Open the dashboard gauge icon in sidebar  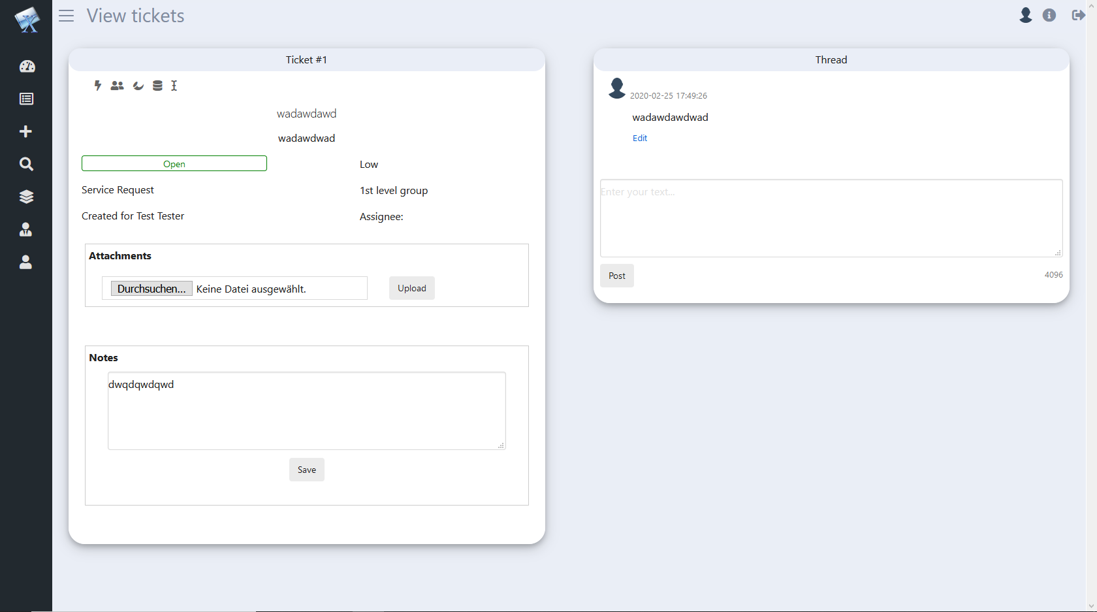click(x=27, y=67)
